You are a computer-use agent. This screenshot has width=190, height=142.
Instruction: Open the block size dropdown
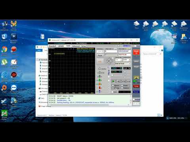118,60
